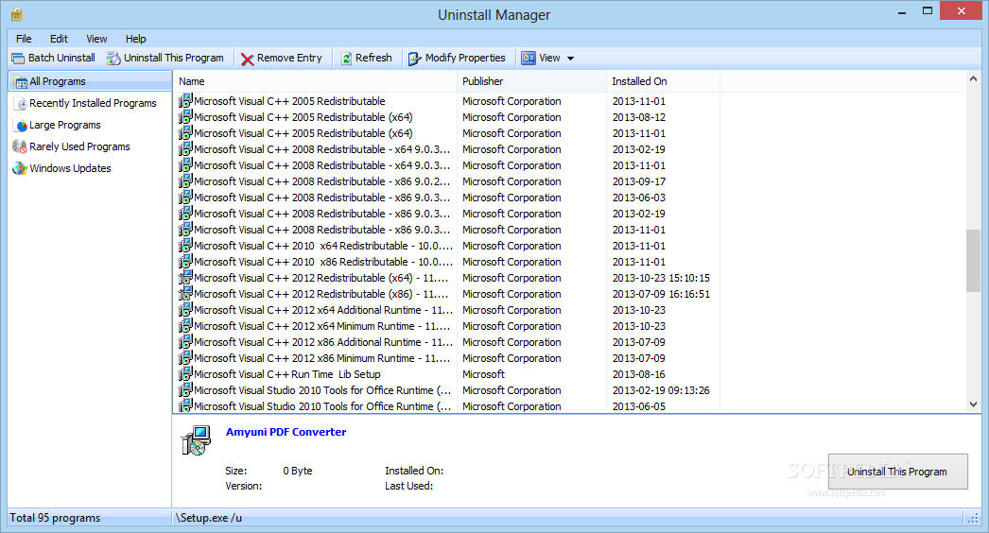Select Microsoft Visual C++ 2010 x64 Redistributable row
Image resolution: width=989 pixels, height=533 pixels.
(445, 246)
